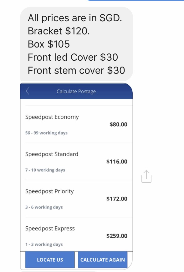184x272 pixels.
Task: Click the $172.00 price
Action: pos(117,199)
